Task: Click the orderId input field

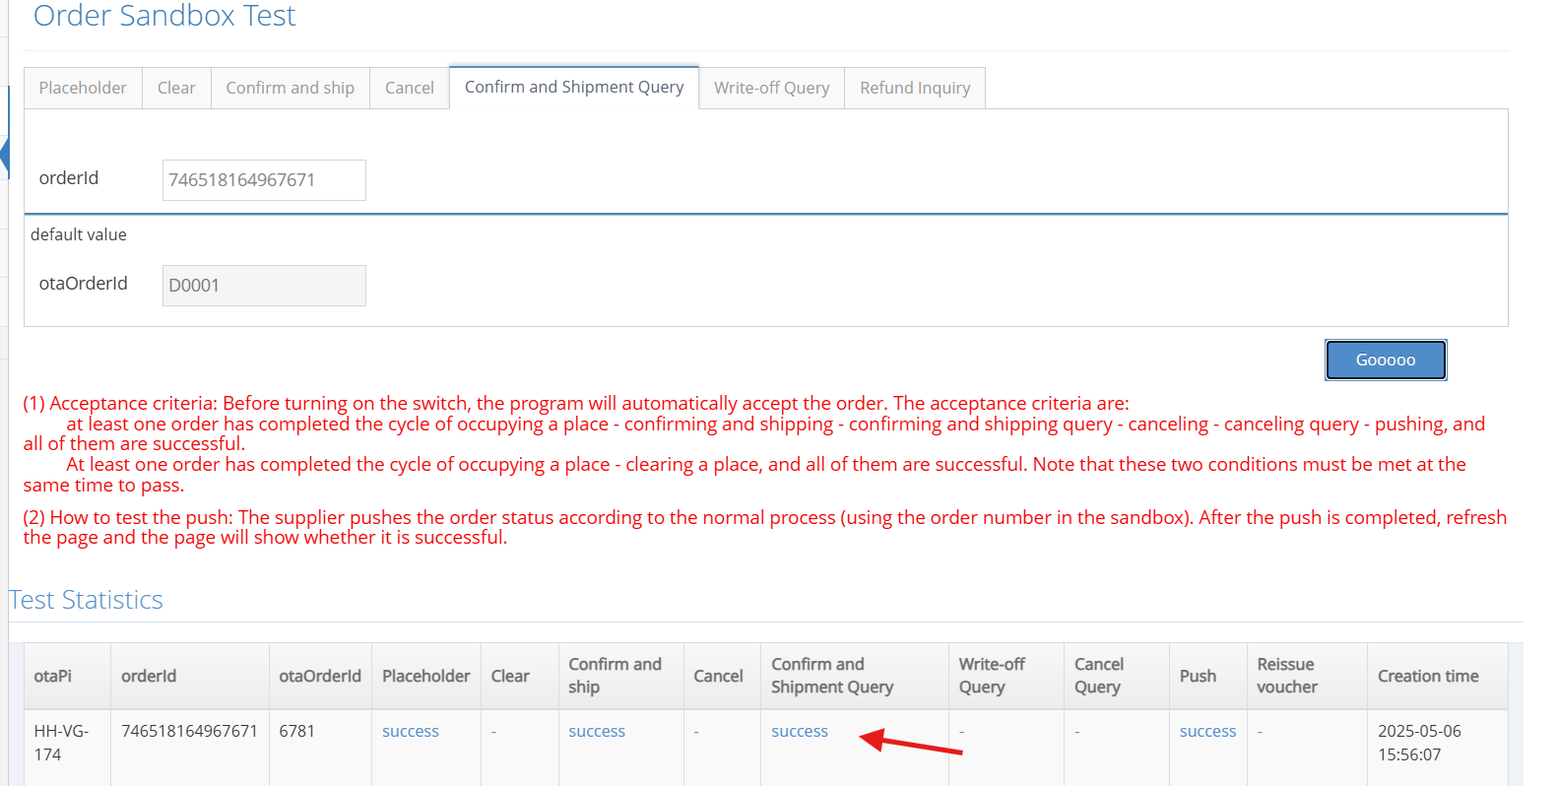Action: click(264, 180)
